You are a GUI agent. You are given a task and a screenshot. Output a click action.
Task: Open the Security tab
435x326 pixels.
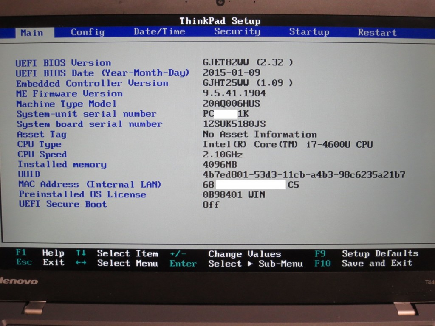237,31
